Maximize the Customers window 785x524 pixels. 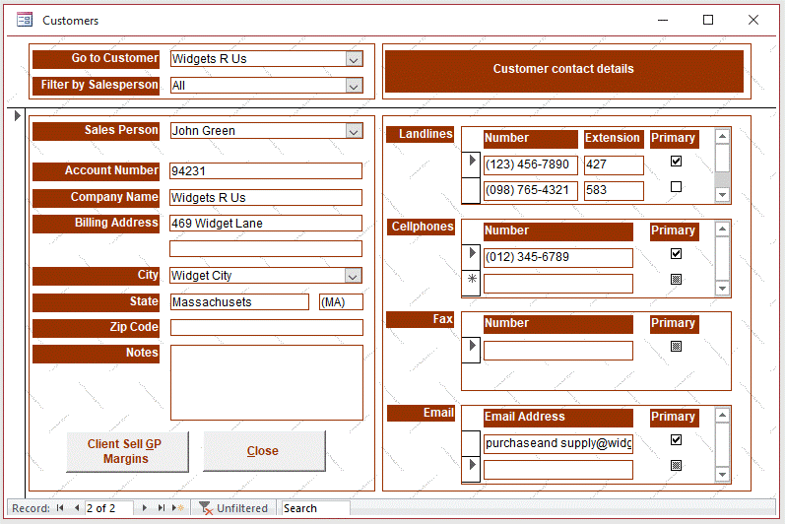tap(708, 20)
